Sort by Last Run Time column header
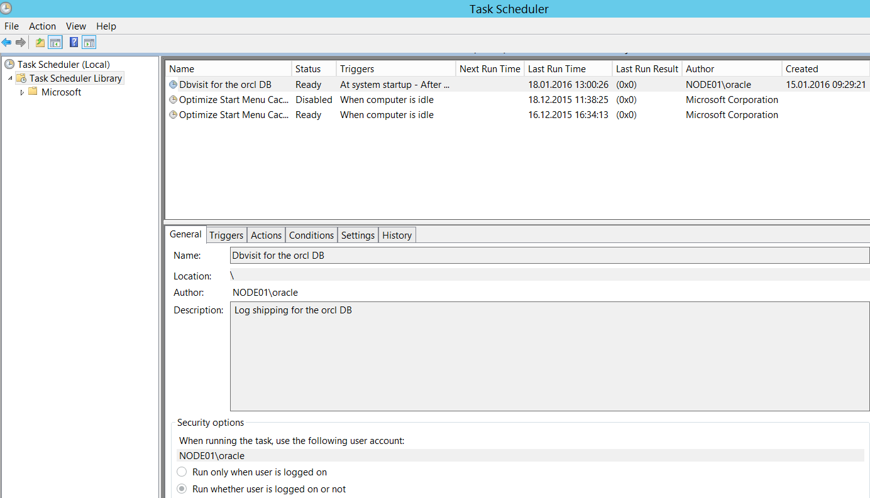The height and width of the screenshot is (498, 870). coord(568,68)
